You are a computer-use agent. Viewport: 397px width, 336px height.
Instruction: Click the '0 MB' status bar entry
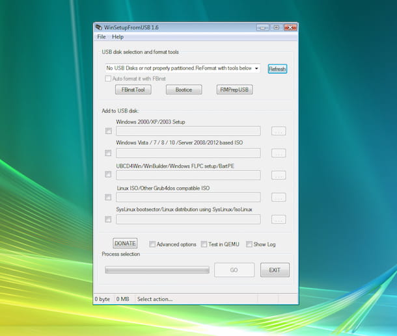pyautogui.click(x=123, y=299)
